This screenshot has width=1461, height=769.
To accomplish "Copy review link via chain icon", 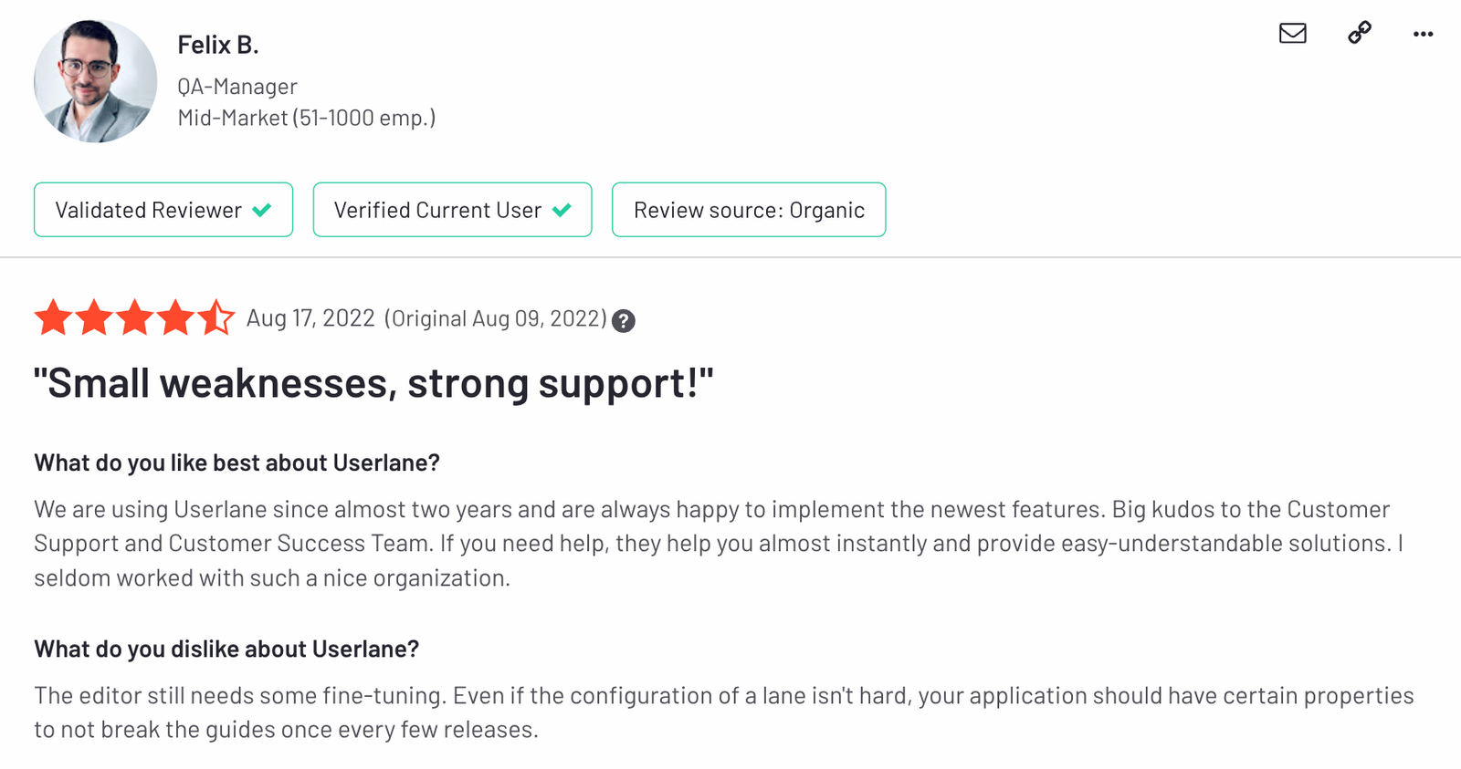I will 1360,33.
